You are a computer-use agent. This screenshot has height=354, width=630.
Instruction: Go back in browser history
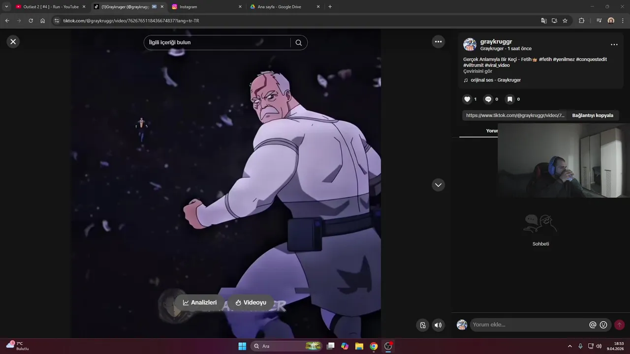coord(7,21)
